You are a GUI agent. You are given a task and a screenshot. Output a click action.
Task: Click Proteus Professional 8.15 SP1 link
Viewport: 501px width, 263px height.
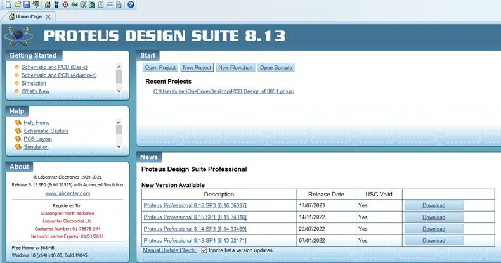195,217
